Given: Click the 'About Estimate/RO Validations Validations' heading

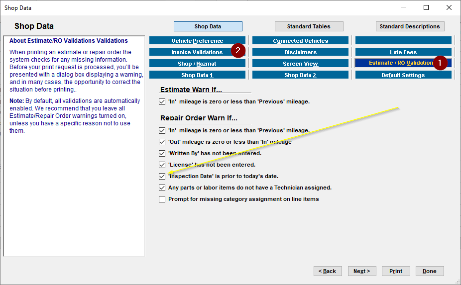Looking at the screenshot, I should 69,41.
